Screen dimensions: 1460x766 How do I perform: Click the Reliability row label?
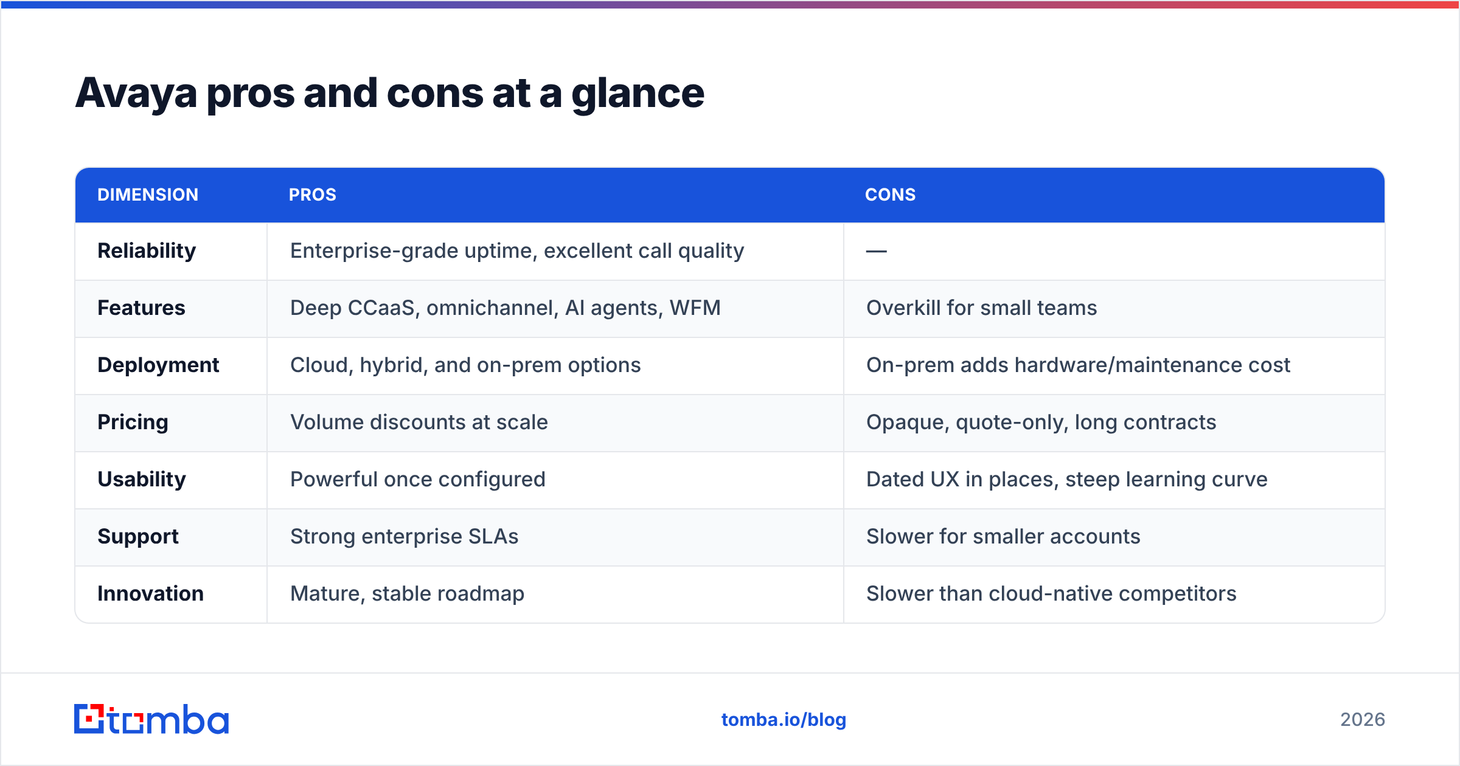point(147,250)
